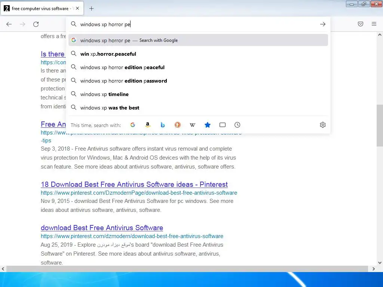Choose suggestion 'windows xp was the best'
383x287 pixels.
pos(198,107)
